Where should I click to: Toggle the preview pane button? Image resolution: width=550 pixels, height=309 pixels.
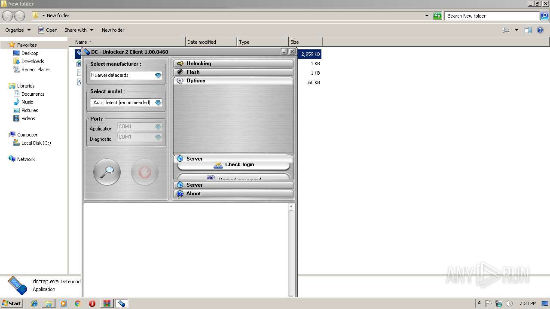coord(528,30)
